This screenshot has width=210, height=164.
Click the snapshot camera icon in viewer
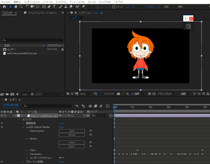118,94
